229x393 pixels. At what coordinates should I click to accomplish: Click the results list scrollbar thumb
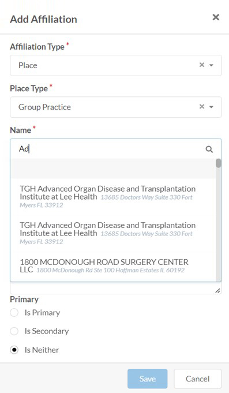[x=219, y=163]
